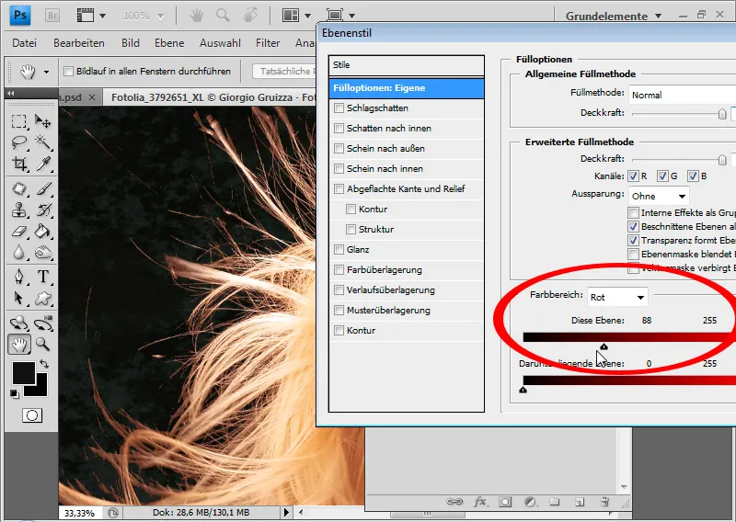736x522 pixels.
Task: Tick the Schein nach außen checkbox
Action: [x=339, y=148]
